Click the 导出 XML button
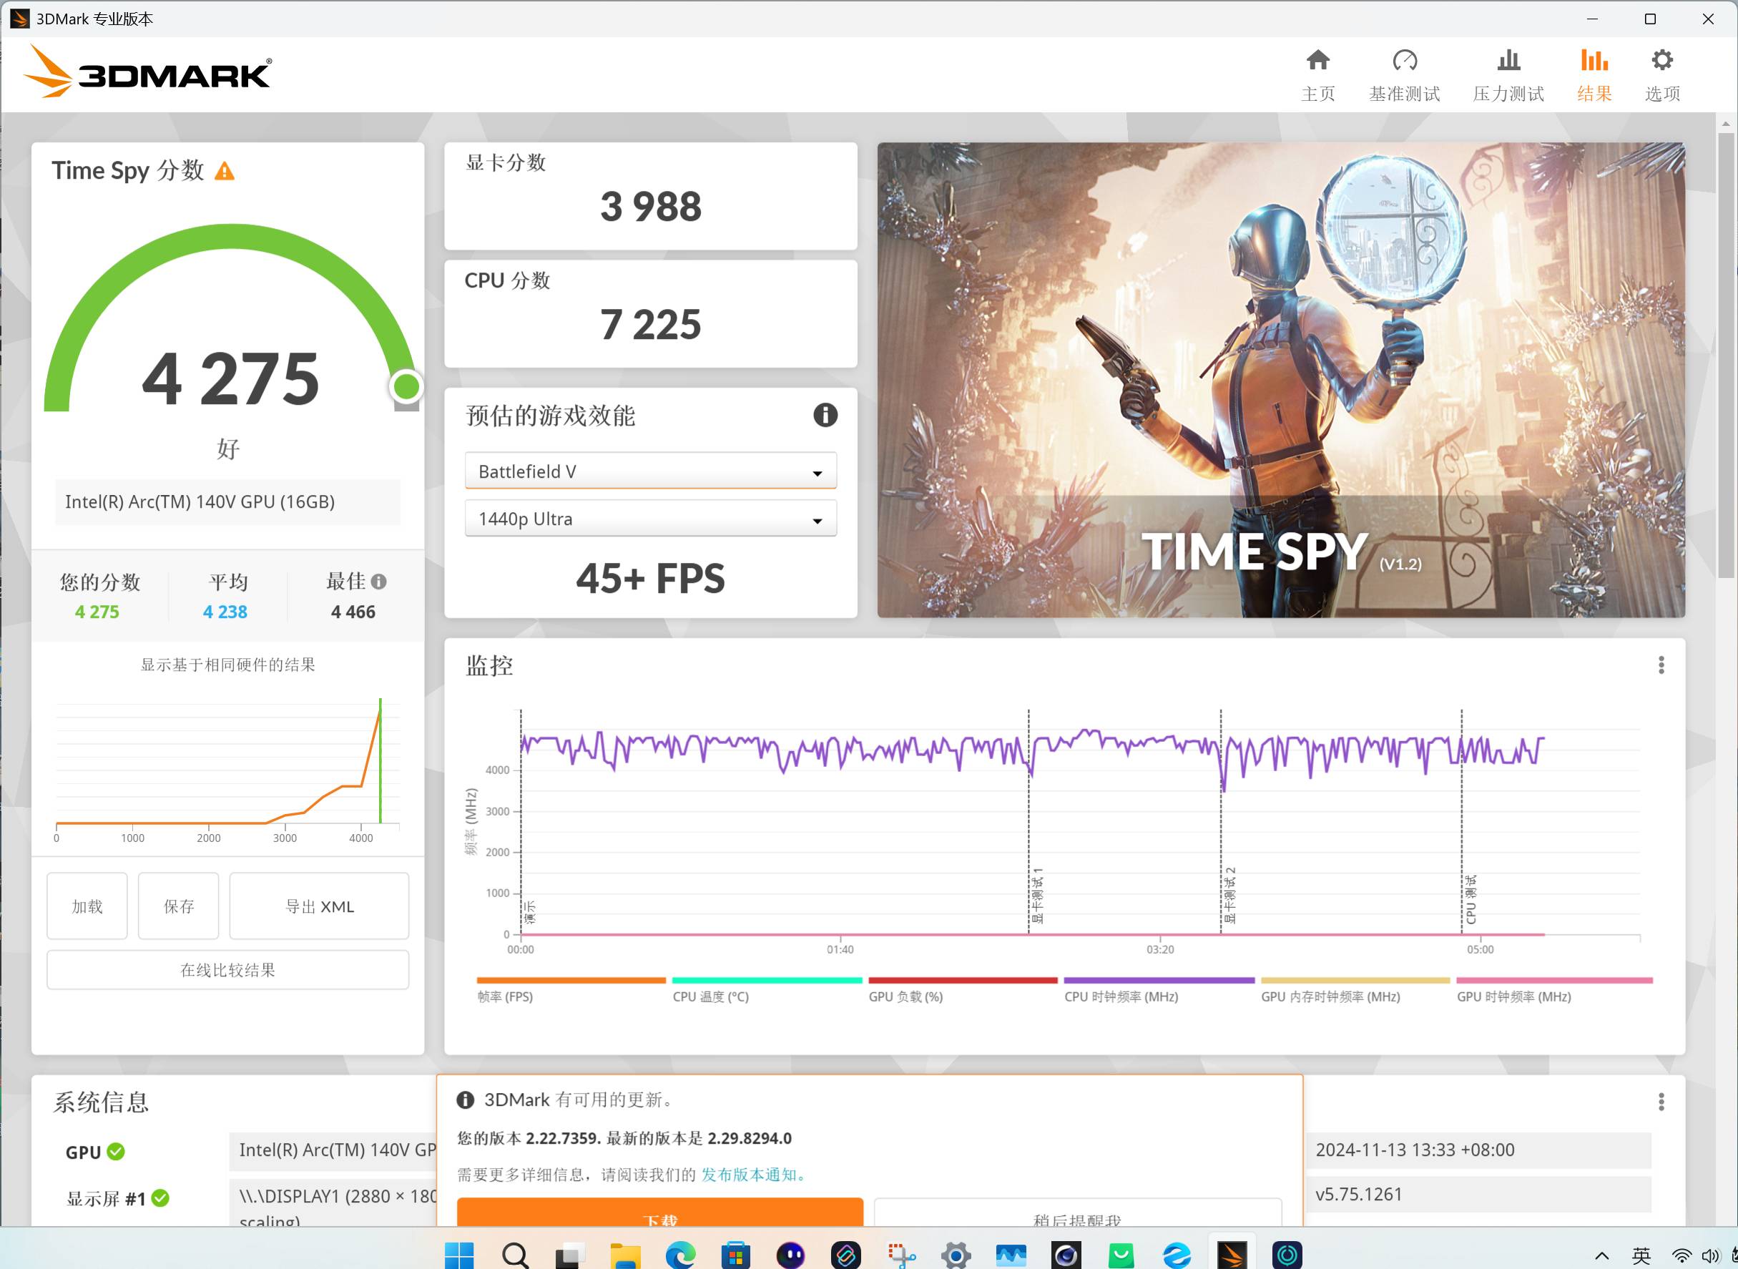The height and width of the screenshot is (1269, 1738). click(320, 906)
